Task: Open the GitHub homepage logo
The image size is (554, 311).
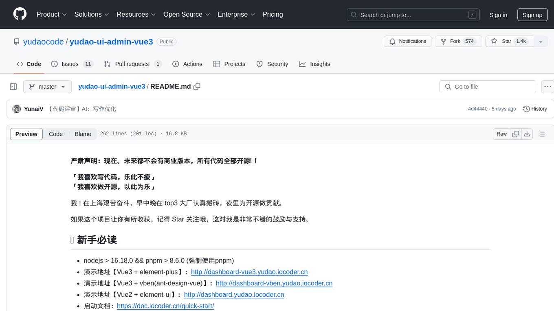Action: 20,14
